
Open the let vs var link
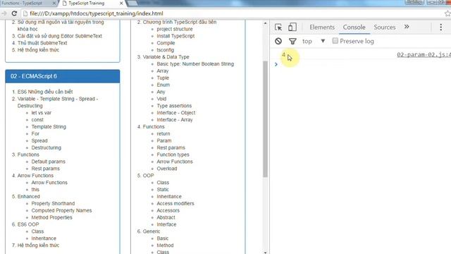point(42,113)
